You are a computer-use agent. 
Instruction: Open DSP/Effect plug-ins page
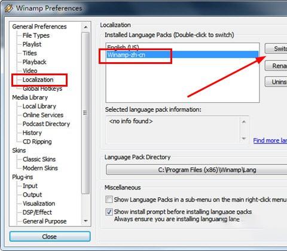tap(37, 212)
